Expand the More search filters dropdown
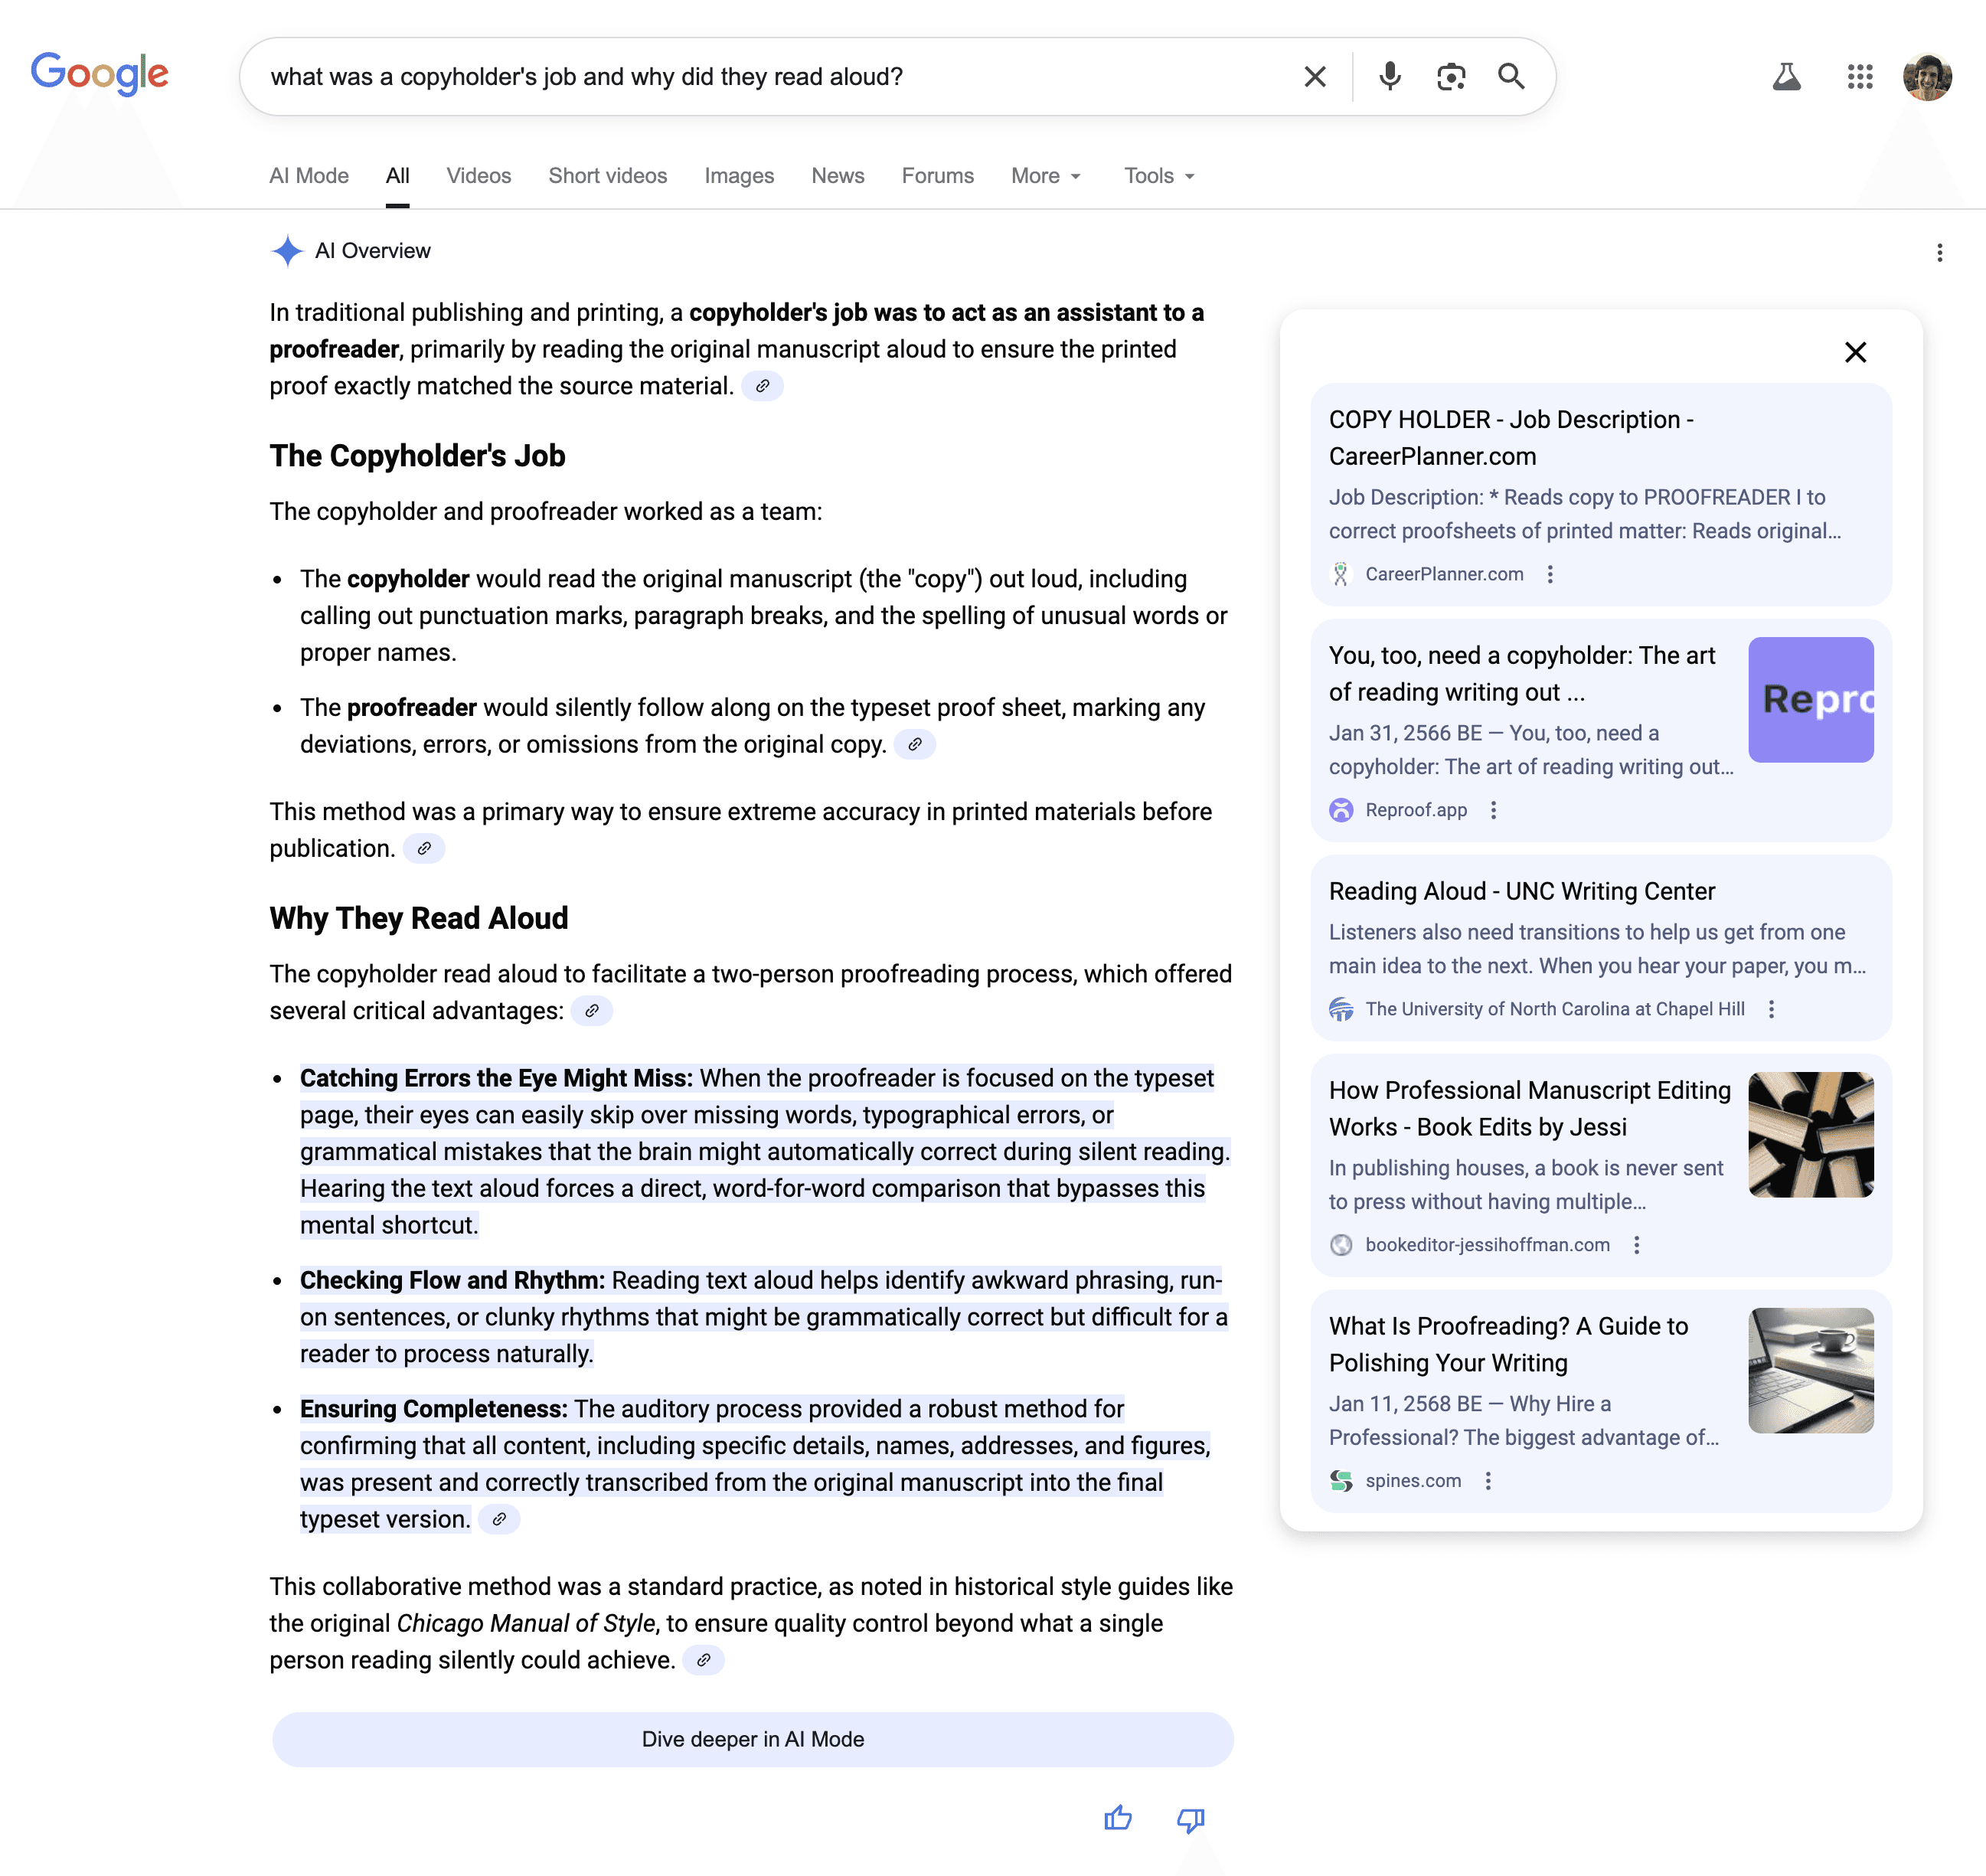1986x1876 pixels. coord(1046,176)
